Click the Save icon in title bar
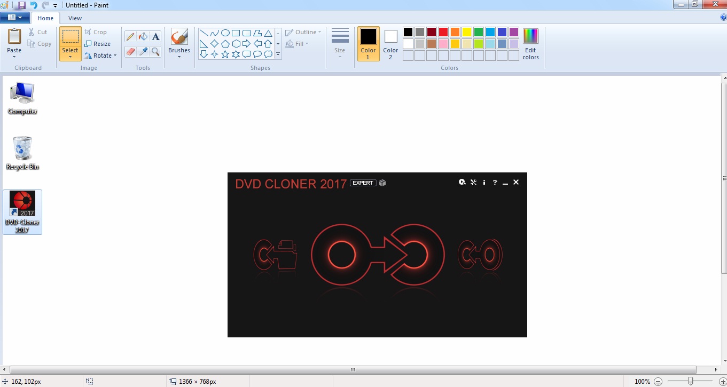Image resolution: width=727 pixels, height=387 pixels. coord(22,5)
